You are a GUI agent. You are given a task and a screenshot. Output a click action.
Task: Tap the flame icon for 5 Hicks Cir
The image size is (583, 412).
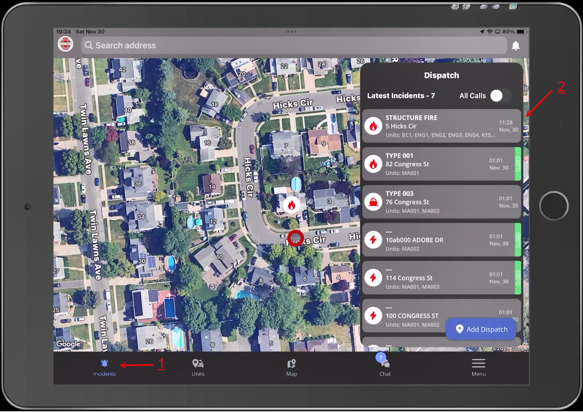coord(373,126)
